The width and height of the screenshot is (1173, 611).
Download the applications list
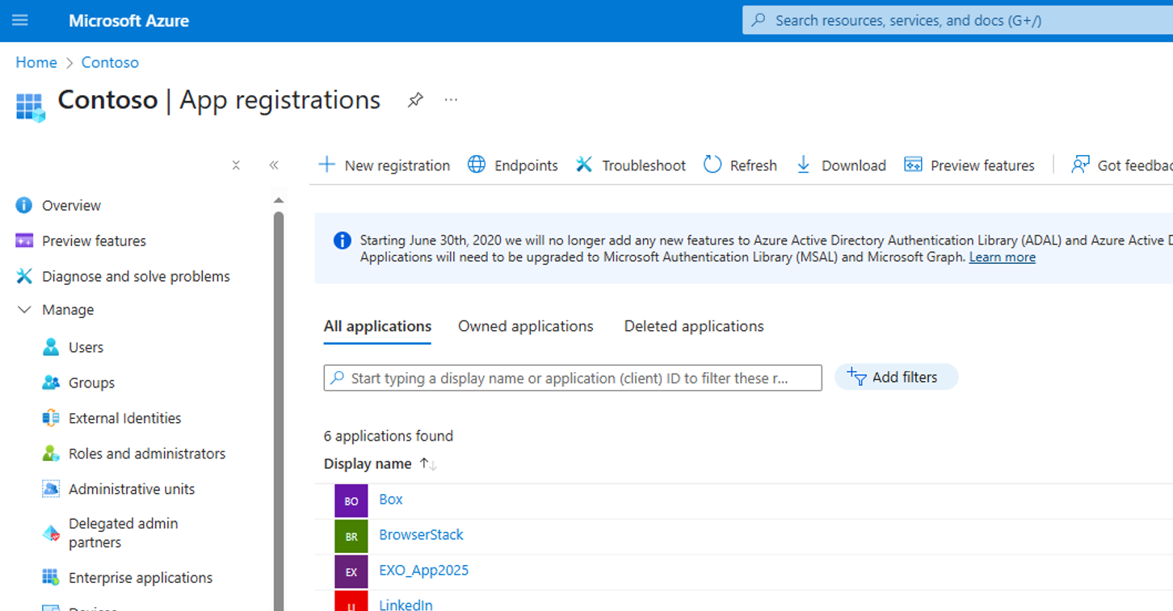point(841,165)
